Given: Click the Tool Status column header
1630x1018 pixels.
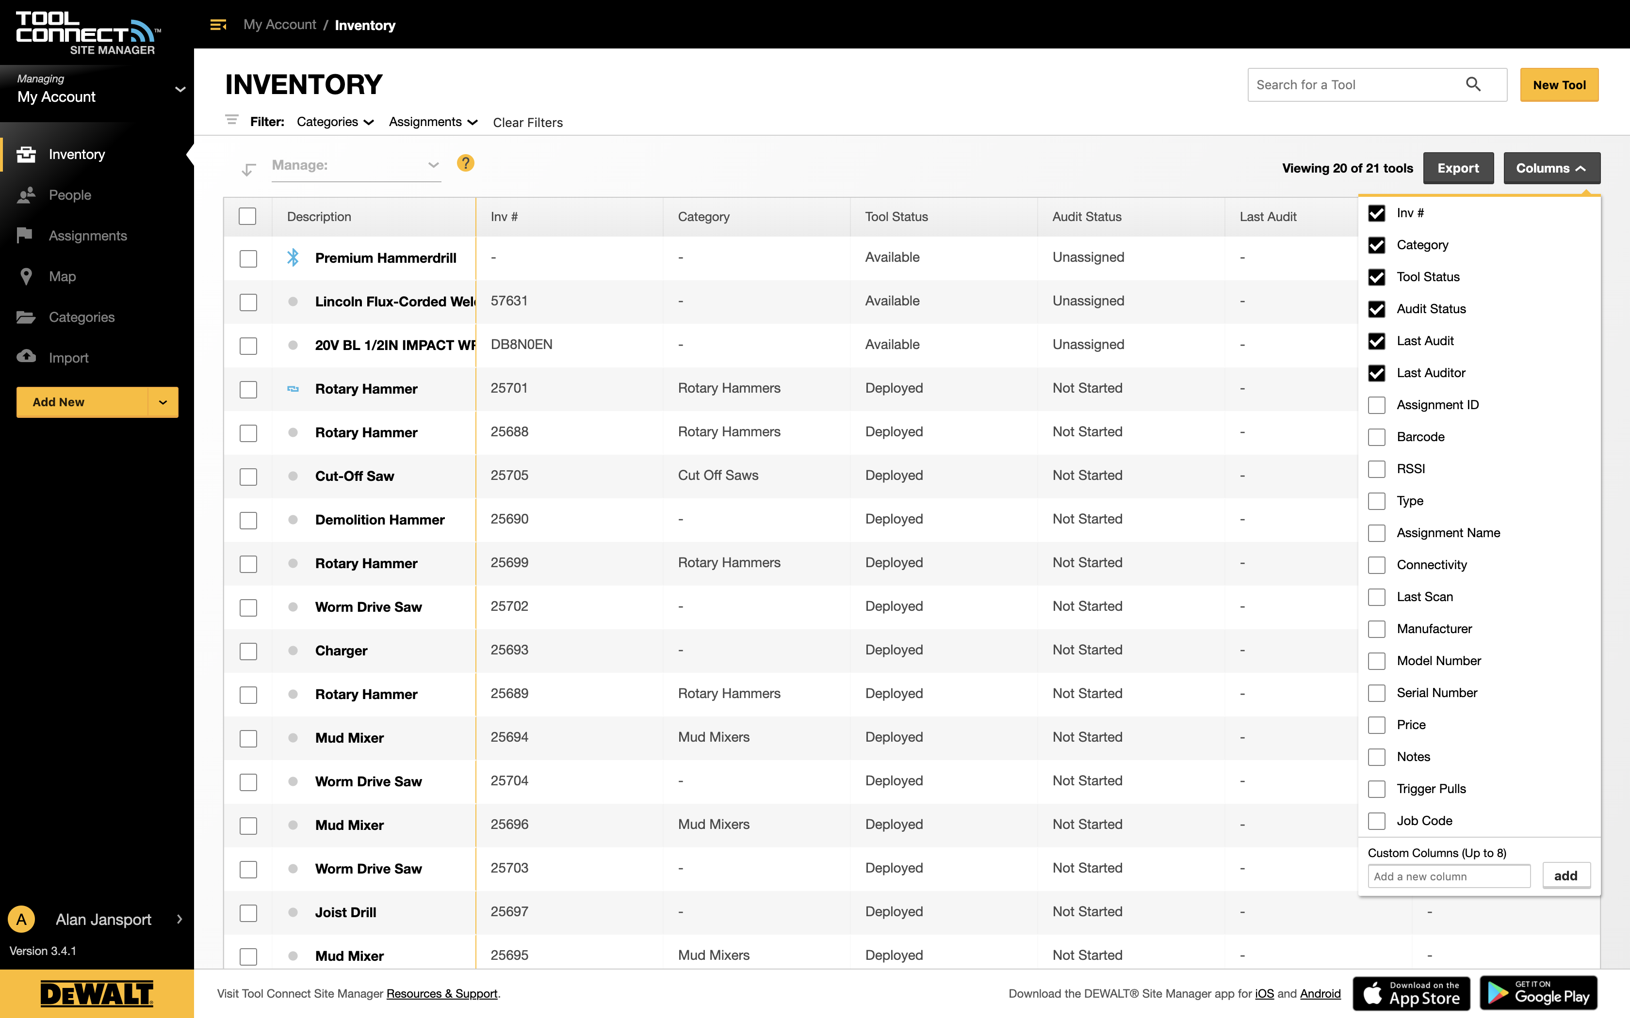Looking at the screenshot, I should click(896, 216).
